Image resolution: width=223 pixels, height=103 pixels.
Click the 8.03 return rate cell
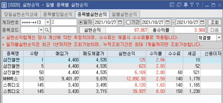(156, 91)
